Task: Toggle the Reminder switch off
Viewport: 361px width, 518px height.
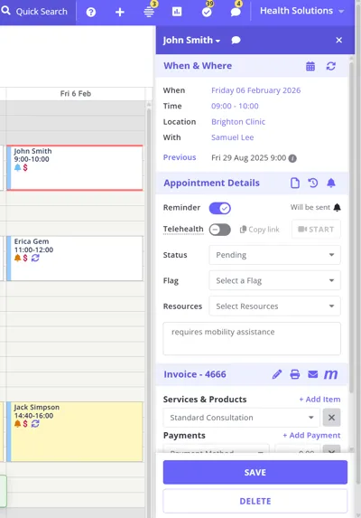Action: pyautogui.click(x=220, y=208)
